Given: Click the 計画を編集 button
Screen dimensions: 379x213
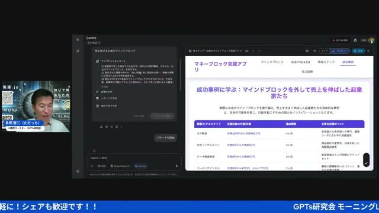Looking at the screenshot, I should (x=139, y=116).
